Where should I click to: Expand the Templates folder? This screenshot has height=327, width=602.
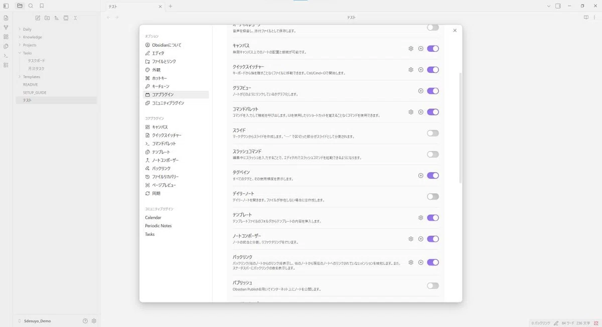(x=20, y=77)
